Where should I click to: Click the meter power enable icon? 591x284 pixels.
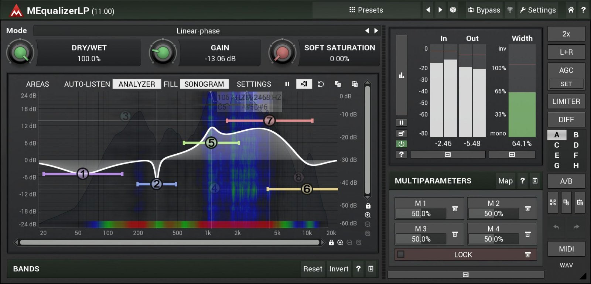(401, 144)
